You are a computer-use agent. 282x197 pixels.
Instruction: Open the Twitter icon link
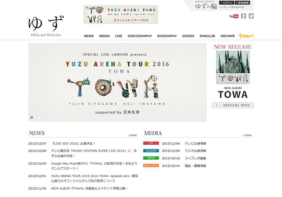point(251,16)
